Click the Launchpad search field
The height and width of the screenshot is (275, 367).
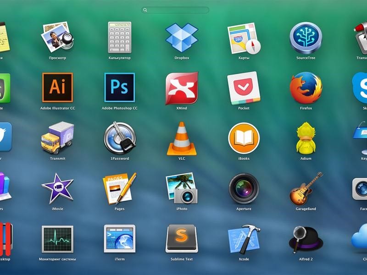176,10
